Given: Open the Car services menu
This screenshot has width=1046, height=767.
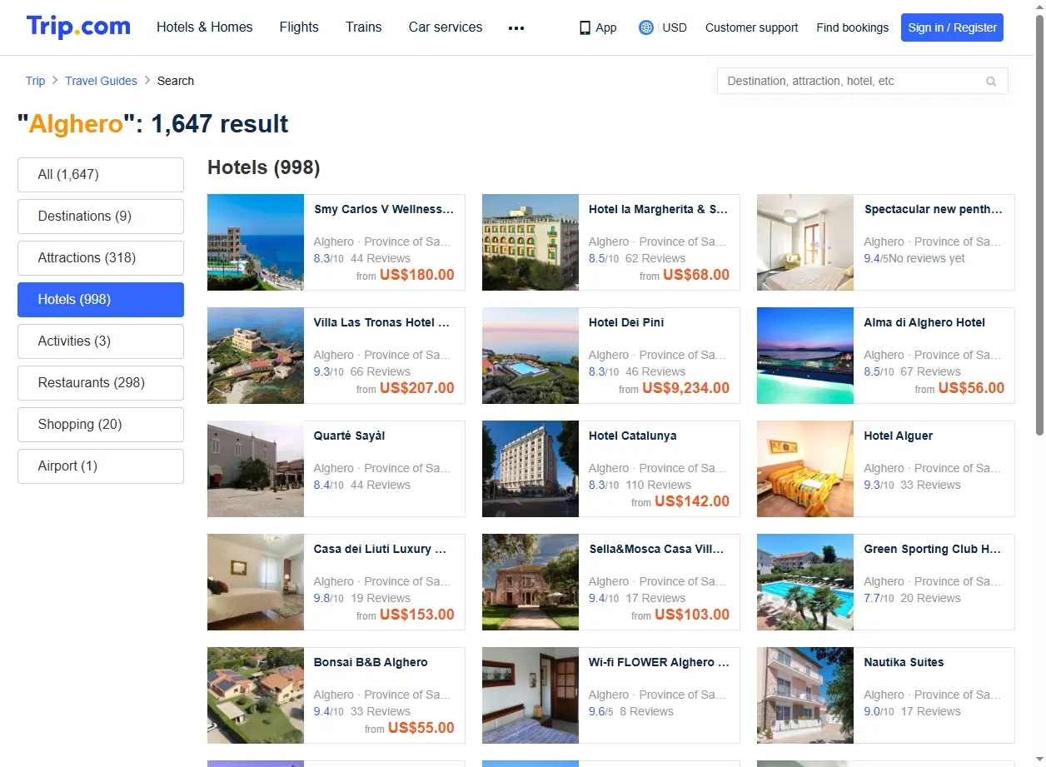Looking at the screenshot, I should (446, 27).
